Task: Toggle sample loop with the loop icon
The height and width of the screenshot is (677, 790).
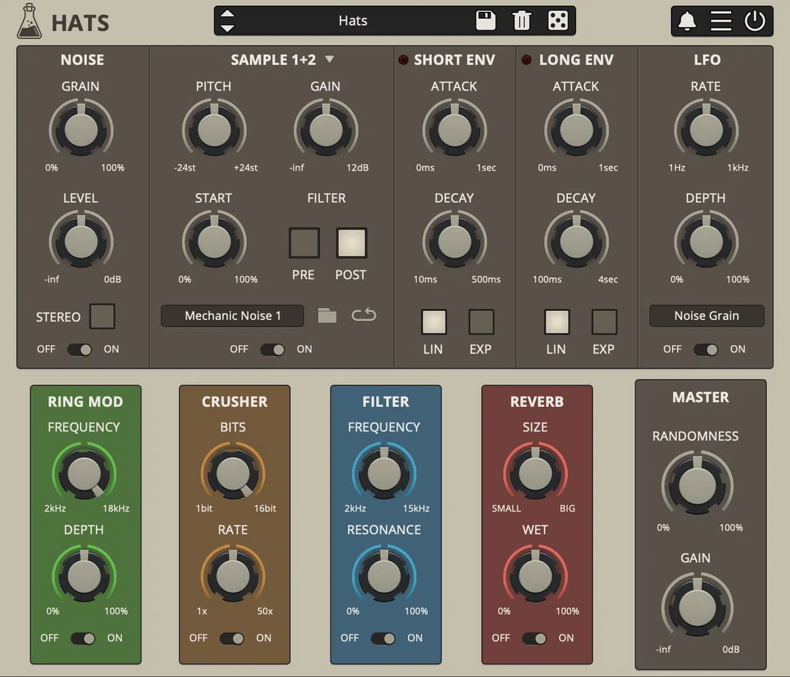Action: (x=363, y=315)
